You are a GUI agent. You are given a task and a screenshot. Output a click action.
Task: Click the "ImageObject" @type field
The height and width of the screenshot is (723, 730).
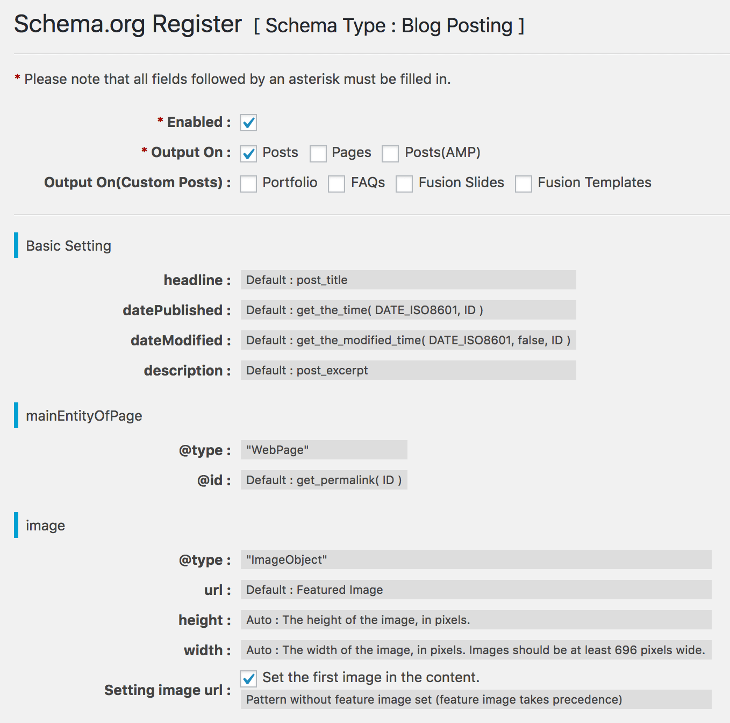[x=476, y=559]
